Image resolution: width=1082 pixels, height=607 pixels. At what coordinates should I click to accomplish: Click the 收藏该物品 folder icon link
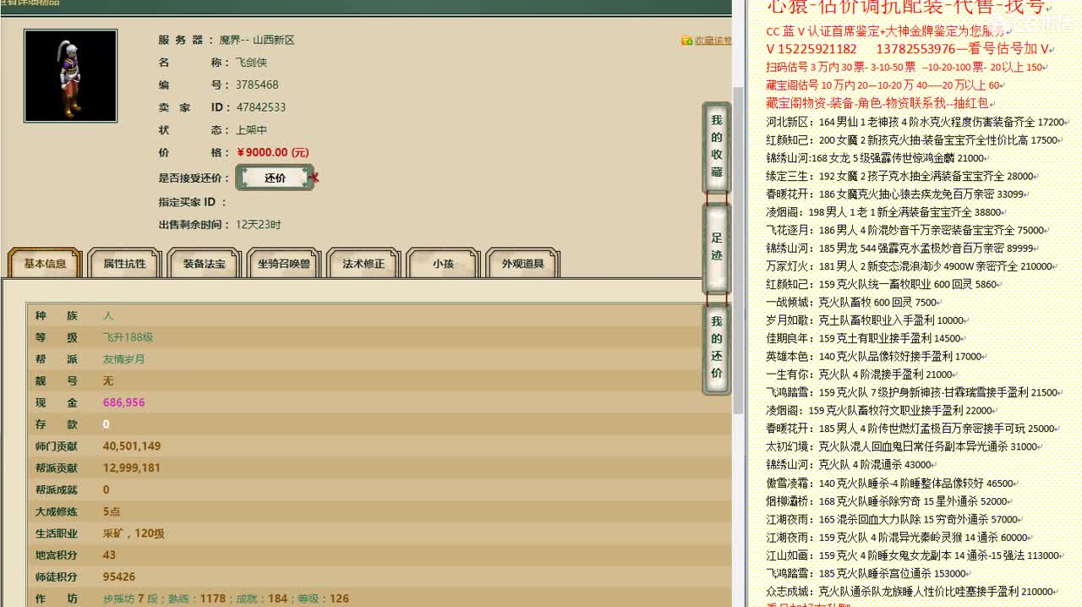point(707,41)
